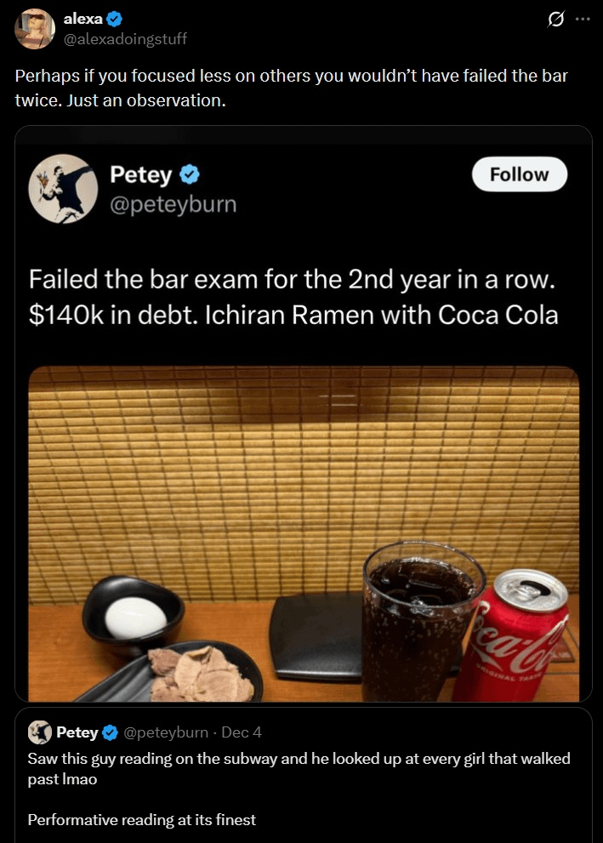Screen dimensions: 603x843
Task: Open the Dec 4 timestamp link
Action: tap(242, 732)
